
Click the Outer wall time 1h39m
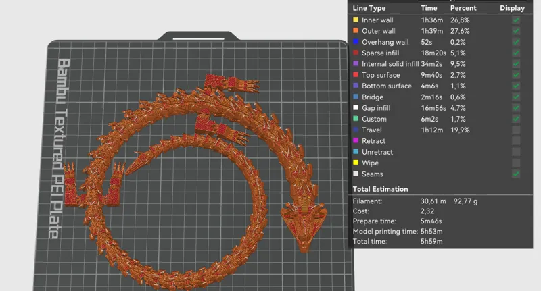[x=431, y=31]
